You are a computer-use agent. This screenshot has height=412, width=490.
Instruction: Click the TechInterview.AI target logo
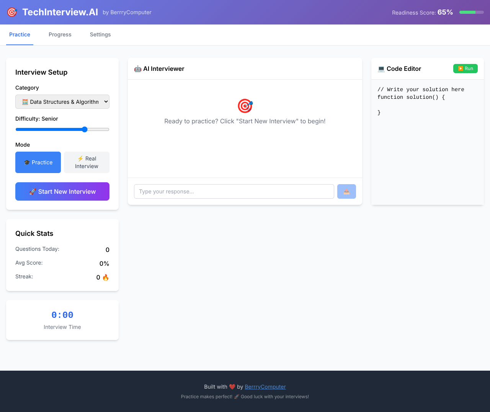pos(12,12)
